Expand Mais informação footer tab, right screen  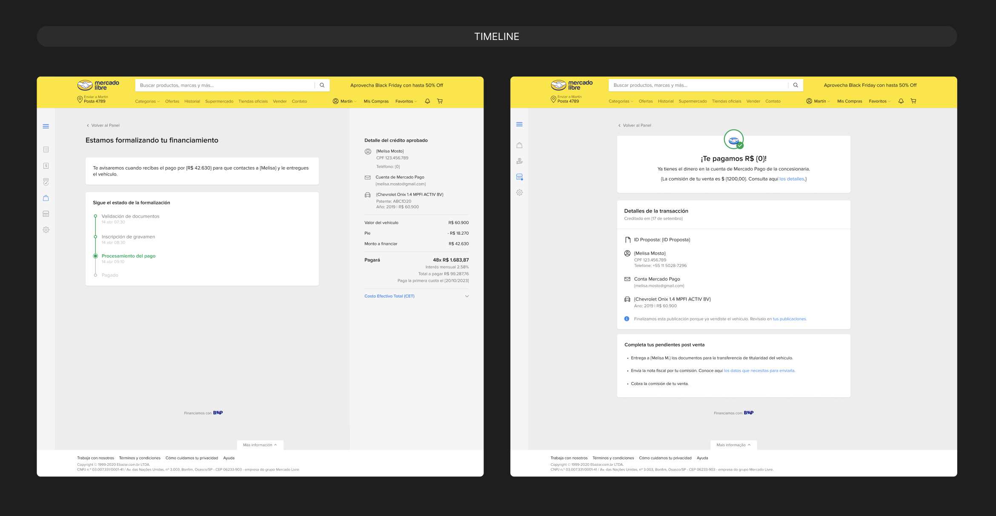(x=733, y=445)
